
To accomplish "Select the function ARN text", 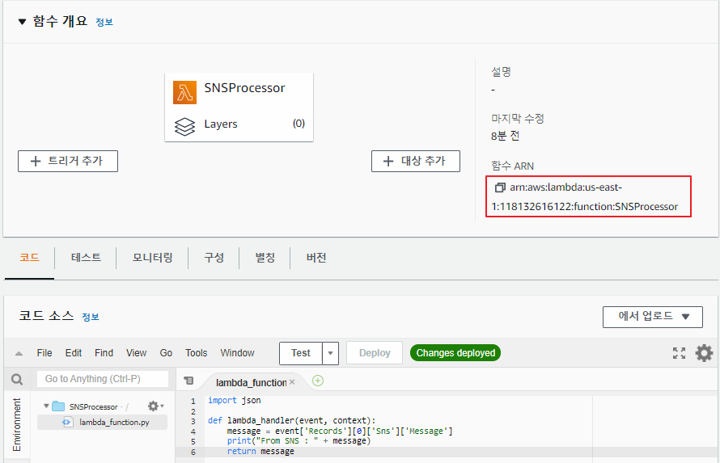I will click(x=585, y=197).
